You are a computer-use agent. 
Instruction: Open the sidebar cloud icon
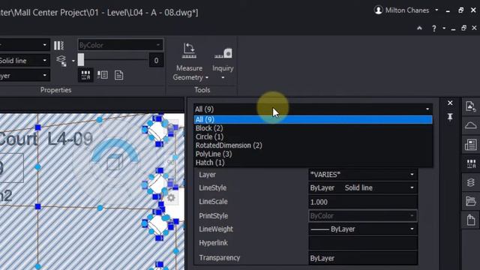tap(470, 125)
